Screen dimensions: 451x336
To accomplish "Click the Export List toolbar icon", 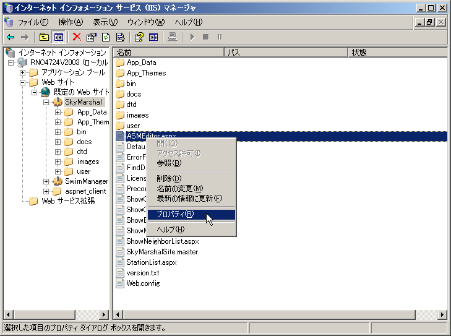I will click(x=120, y=37).
